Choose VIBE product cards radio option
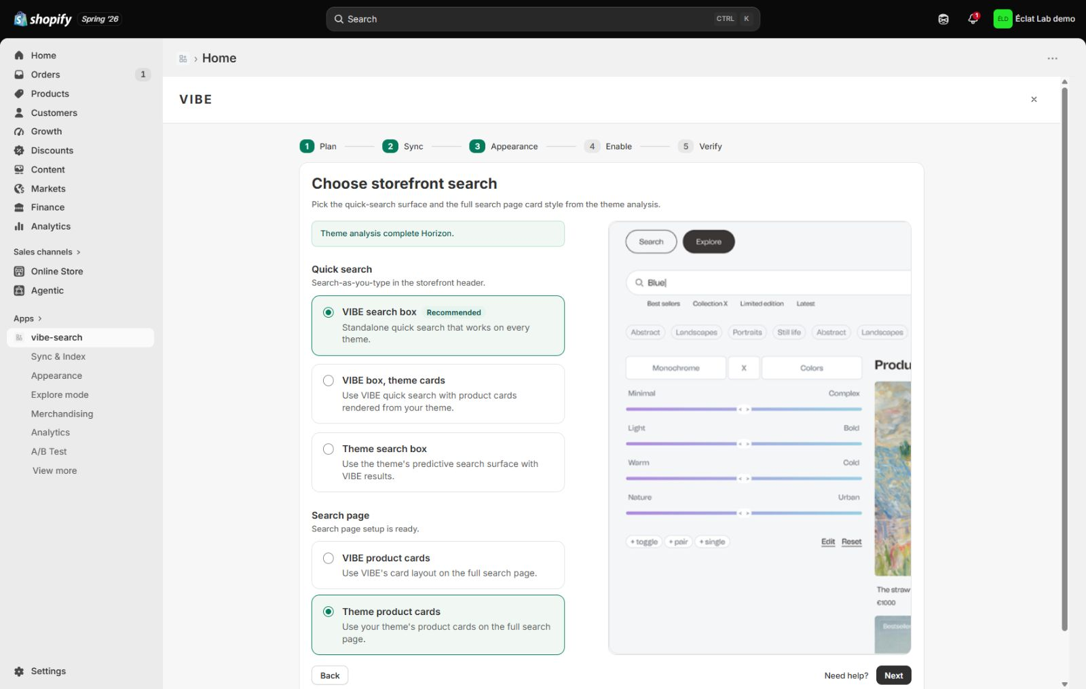1086x689 pixels. pyautogui.click(x=329, y=559)
